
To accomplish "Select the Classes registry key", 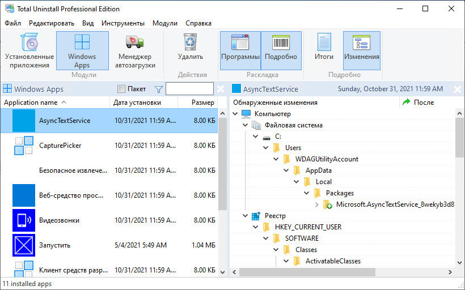I will [x=306, y=250].
